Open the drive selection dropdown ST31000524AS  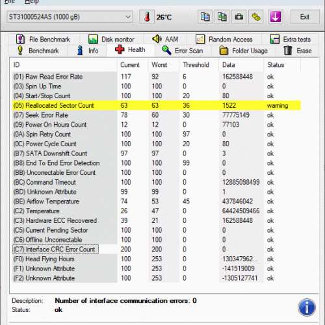(70, 17)
